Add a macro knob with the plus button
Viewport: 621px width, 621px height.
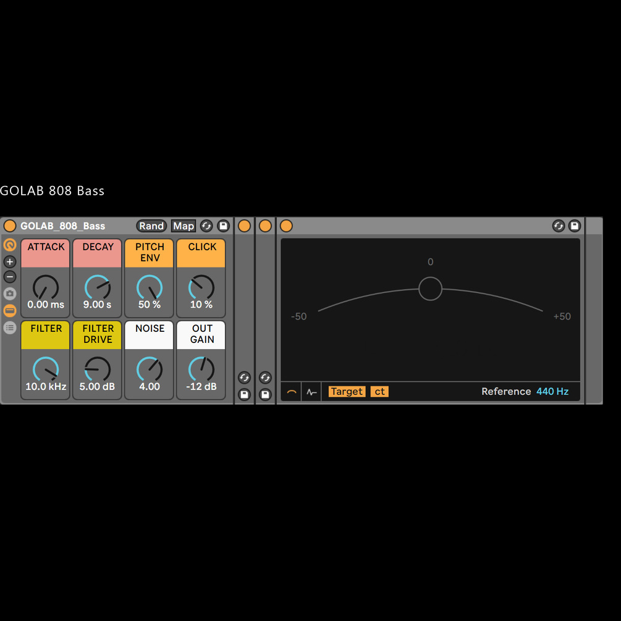point(10,261)
